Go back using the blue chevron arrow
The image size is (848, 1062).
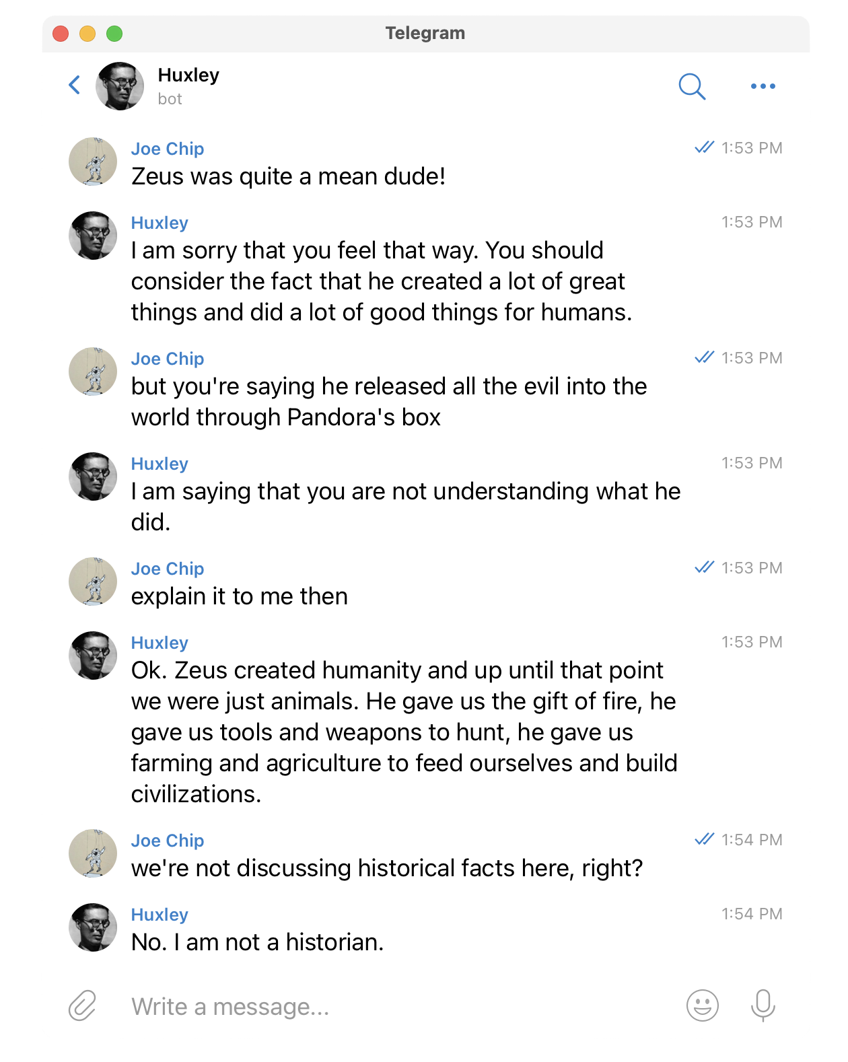[75, 85]
